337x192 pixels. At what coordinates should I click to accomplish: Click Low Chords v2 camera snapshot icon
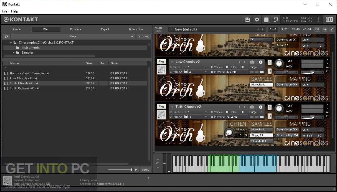coord(252,62)
